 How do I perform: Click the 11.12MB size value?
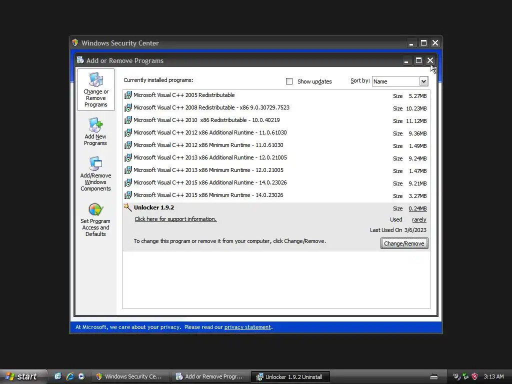click(416, 121)
